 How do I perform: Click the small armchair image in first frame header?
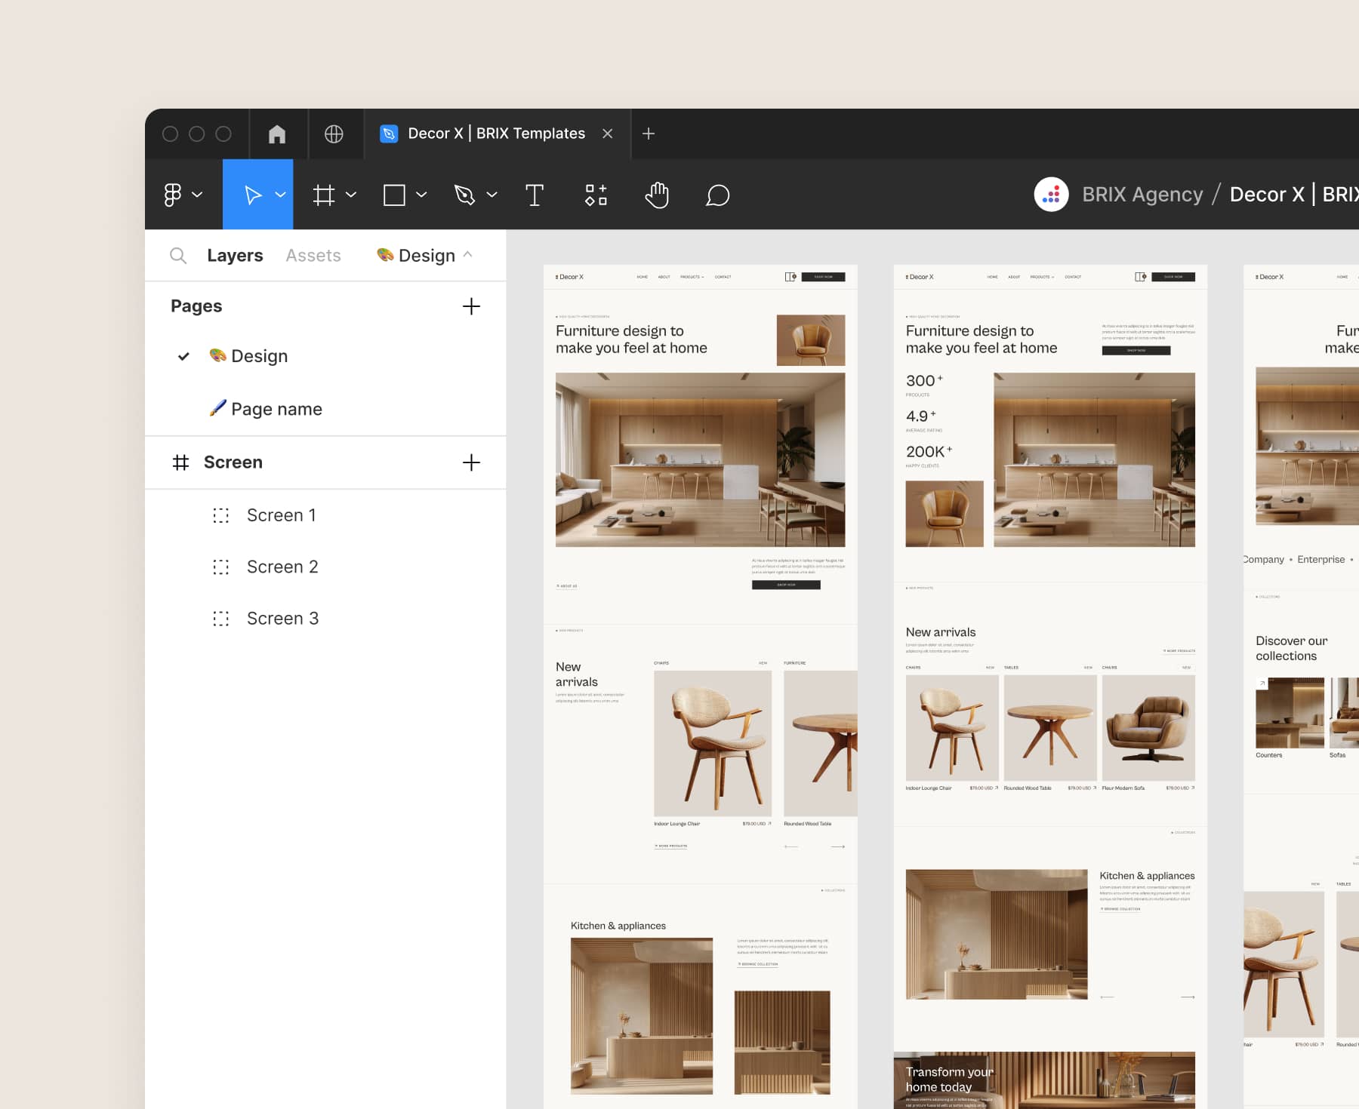click(811, 340)
